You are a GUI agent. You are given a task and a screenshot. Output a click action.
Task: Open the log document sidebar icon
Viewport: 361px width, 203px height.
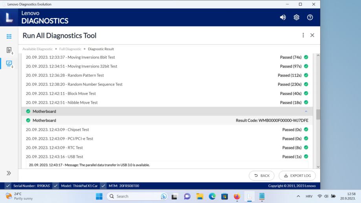click(9, 50)
